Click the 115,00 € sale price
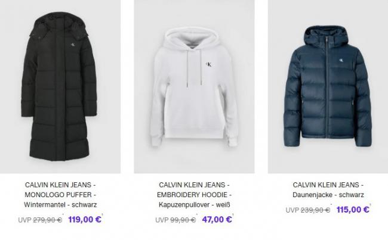 pyautogui.click(x=353, y=210)
